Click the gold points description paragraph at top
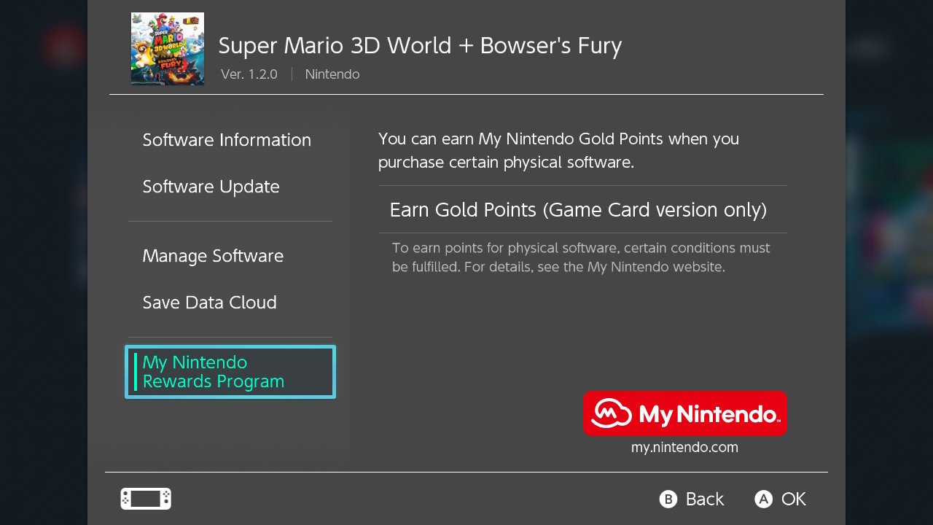 point(558,150)
